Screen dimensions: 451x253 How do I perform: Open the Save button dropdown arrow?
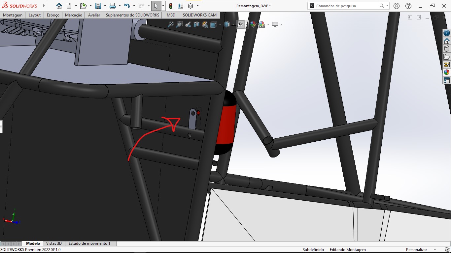click(105, 6)
